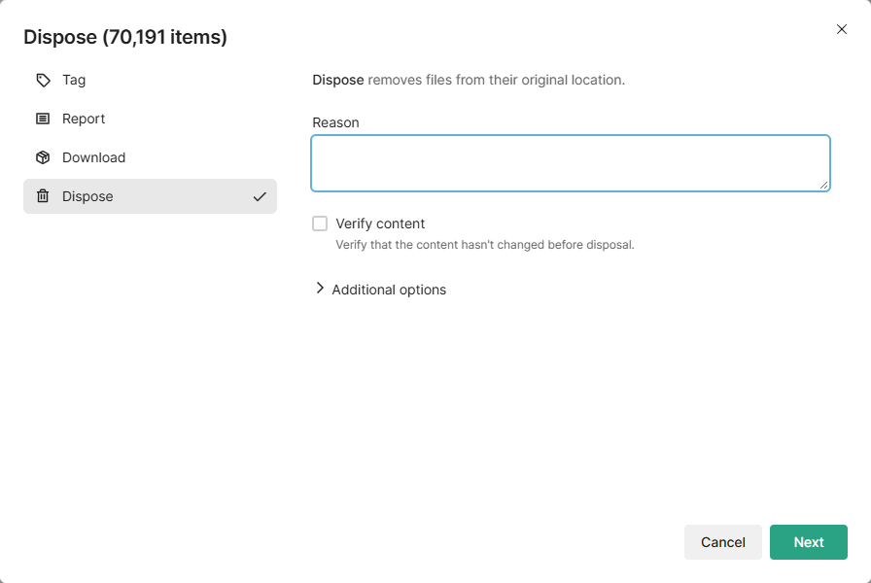871x583 pixels.
Task: Click the verify content hasn't changed hint
Action: [x=484, y=245]
